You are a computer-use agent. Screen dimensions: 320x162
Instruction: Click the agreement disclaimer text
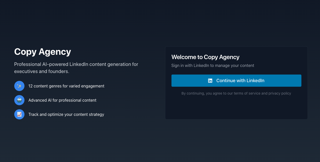pyautogui.click(x=236, y=93)
